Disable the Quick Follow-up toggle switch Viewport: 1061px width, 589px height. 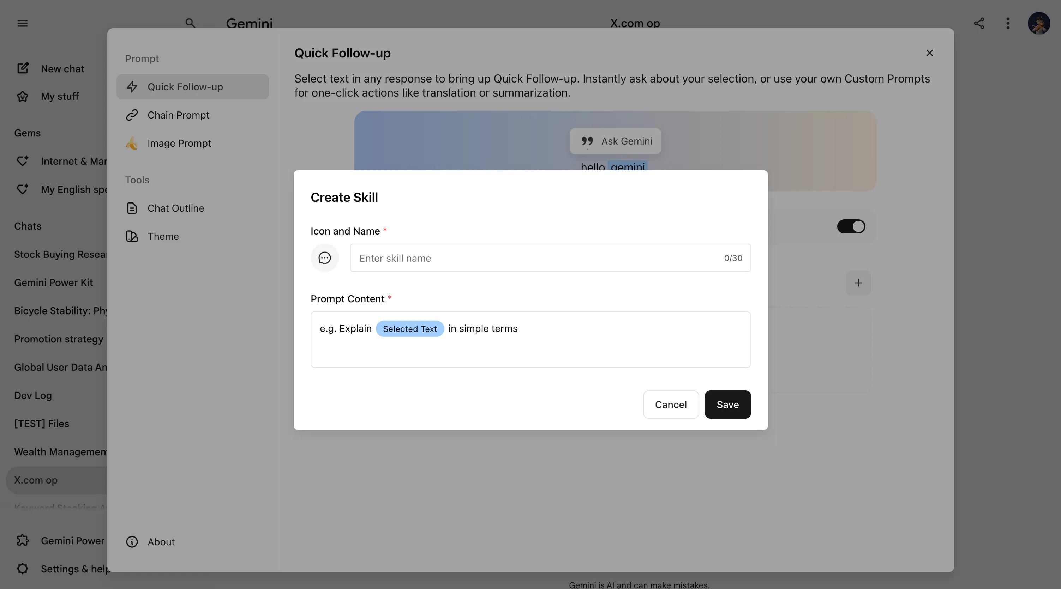pos(851,226)
